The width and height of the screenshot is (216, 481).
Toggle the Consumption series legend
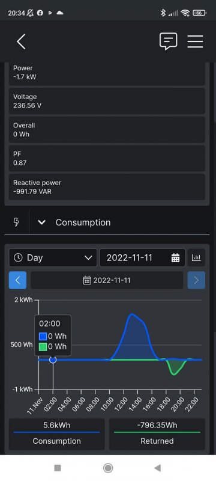(x=56, y=434)
